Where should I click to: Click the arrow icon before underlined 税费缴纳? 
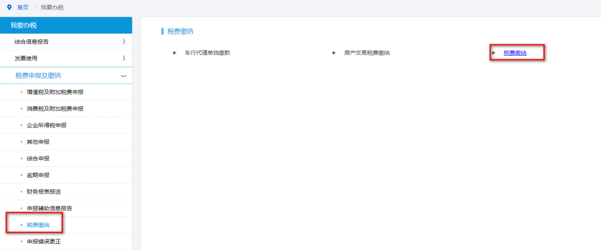[x=494, y=53]
